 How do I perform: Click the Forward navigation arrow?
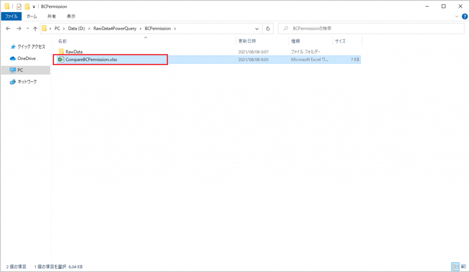pyautogui.click(x=18, y=28)
